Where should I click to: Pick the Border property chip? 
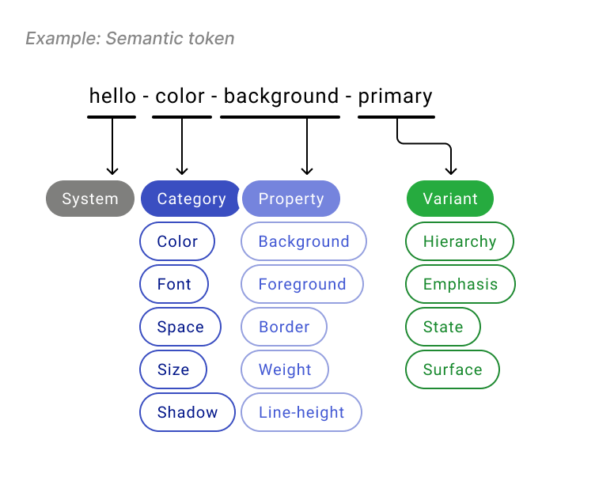pos(284,327)
